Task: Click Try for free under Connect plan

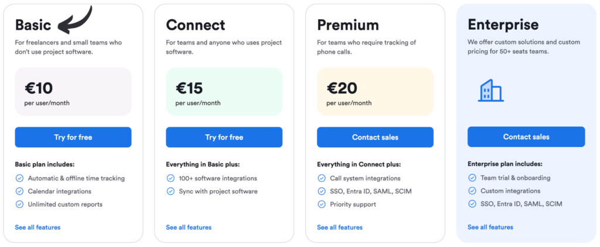Action: click(x=224, y=137)
